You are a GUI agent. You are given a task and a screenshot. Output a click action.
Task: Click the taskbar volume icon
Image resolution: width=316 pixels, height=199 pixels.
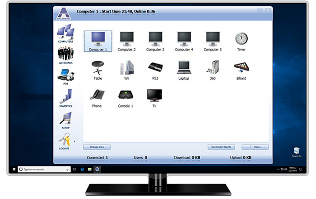click(286, 169)
